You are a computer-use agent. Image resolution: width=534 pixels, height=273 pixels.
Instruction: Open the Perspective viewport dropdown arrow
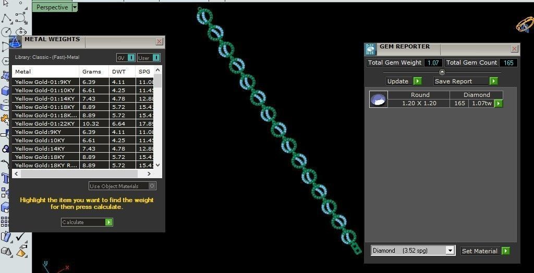[75, 7]
